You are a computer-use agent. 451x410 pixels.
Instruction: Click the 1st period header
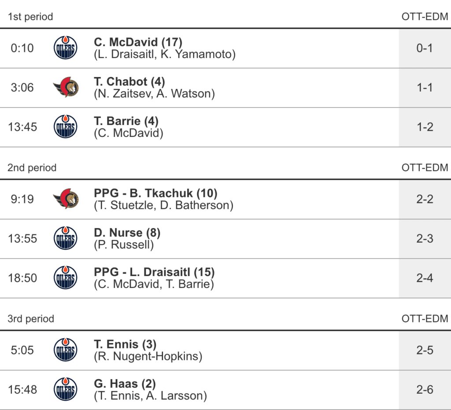[30, 17]
